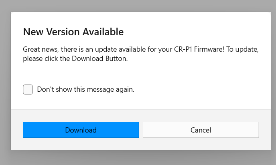The height and width of the screenshot is (165, 276).
Task: Click the word "Available" in the dialog title
Action: pyautogui.click(x=103, y=32)
